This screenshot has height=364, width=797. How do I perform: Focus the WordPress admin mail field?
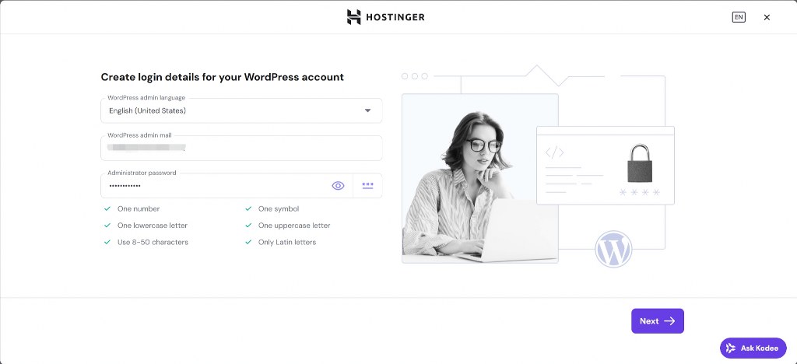241,149
